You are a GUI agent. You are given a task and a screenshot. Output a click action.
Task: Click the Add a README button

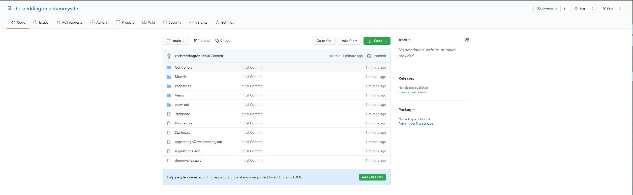coord(372,177)
